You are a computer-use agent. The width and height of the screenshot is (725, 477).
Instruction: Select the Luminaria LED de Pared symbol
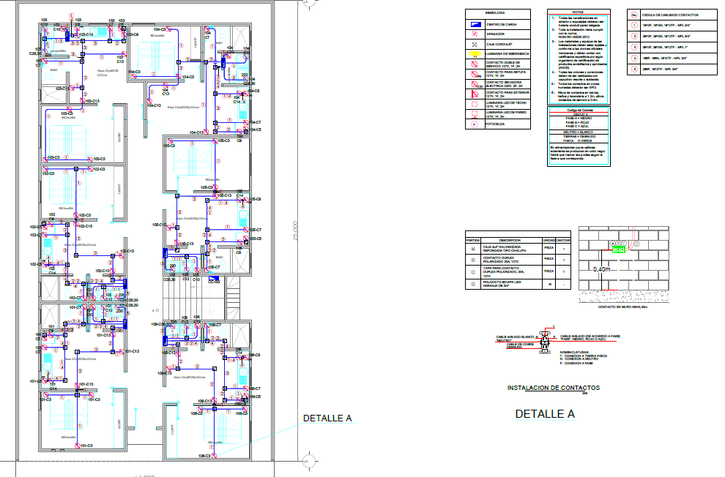(475, 114)
